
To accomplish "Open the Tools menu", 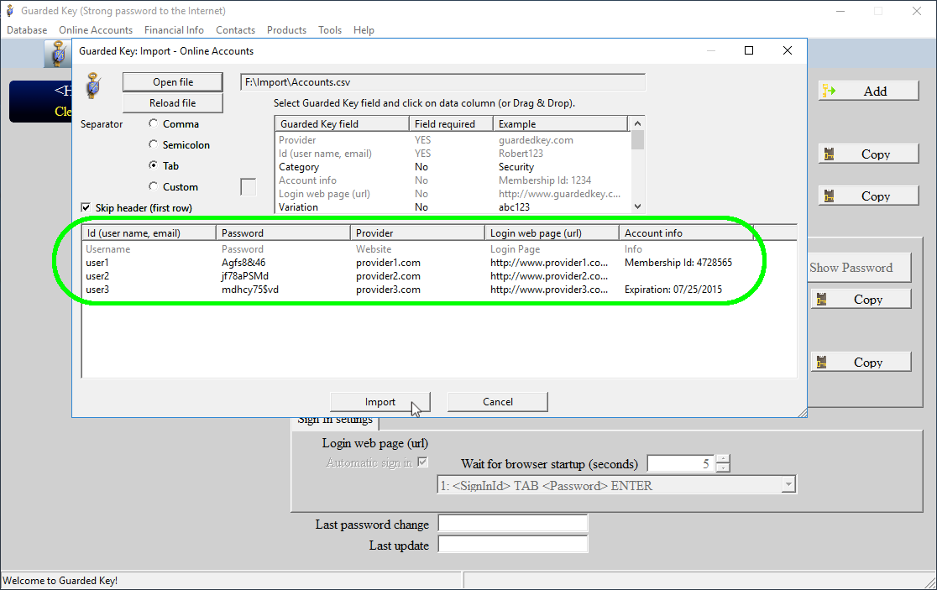I will 330,30.
